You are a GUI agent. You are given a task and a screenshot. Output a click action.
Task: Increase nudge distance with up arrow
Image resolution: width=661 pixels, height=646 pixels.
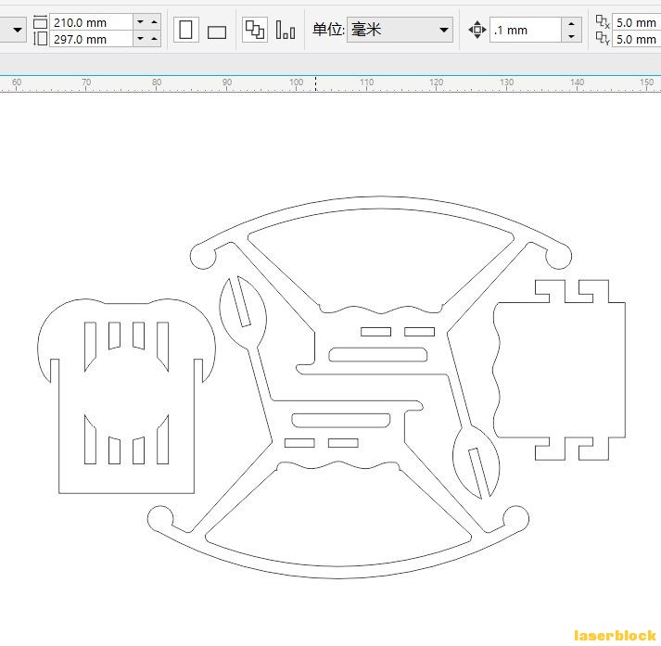571,23
